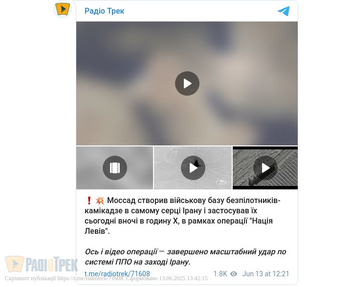Click the italic text about ППО strike
352x287 pixels.
[x=185, y=257]
